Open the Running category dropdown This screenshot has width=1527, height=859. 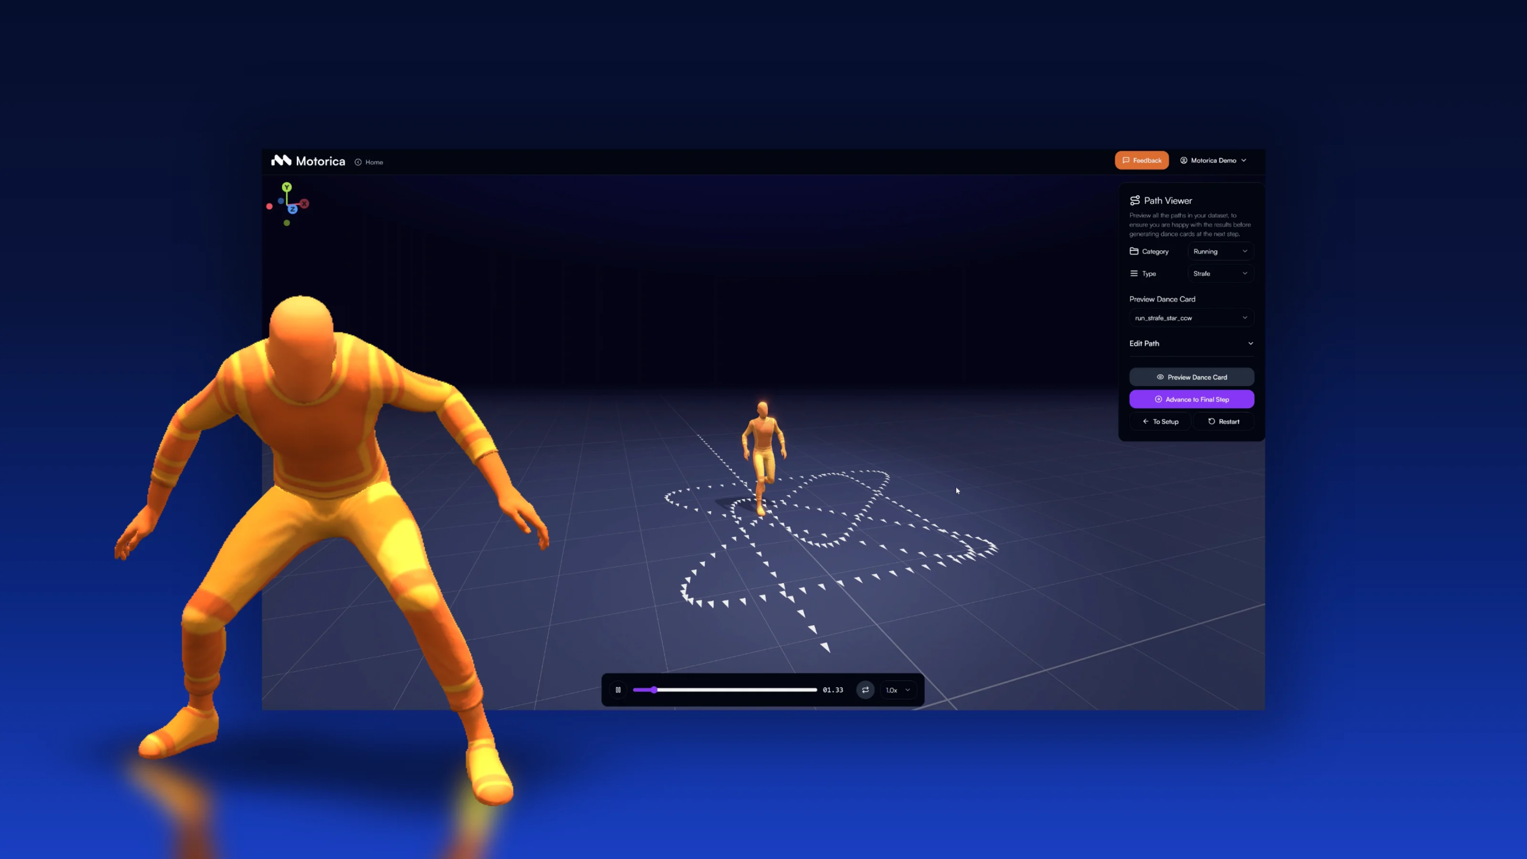[1220, 251]
